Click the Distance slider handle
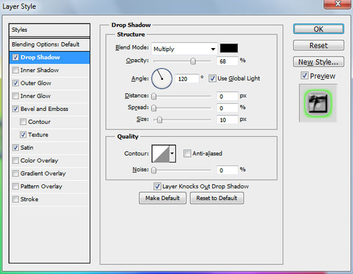The width and height of the screenshot is (353, 274). (x=154, y=96)
